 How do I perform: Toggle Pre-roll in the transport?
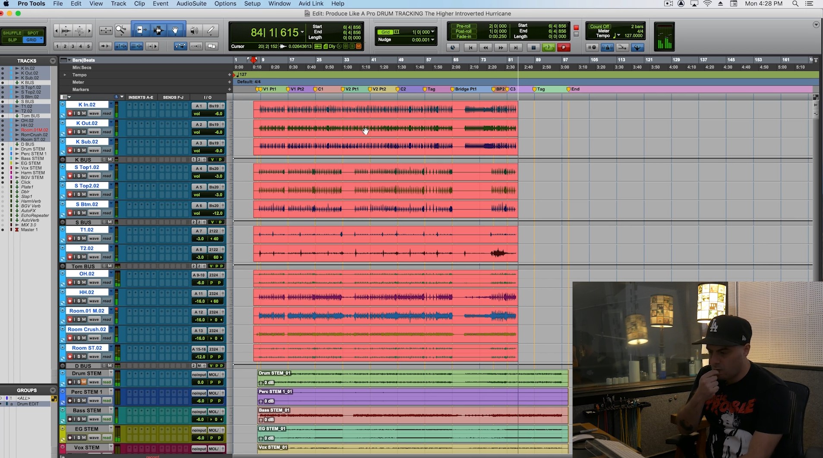tap(464, 26)
